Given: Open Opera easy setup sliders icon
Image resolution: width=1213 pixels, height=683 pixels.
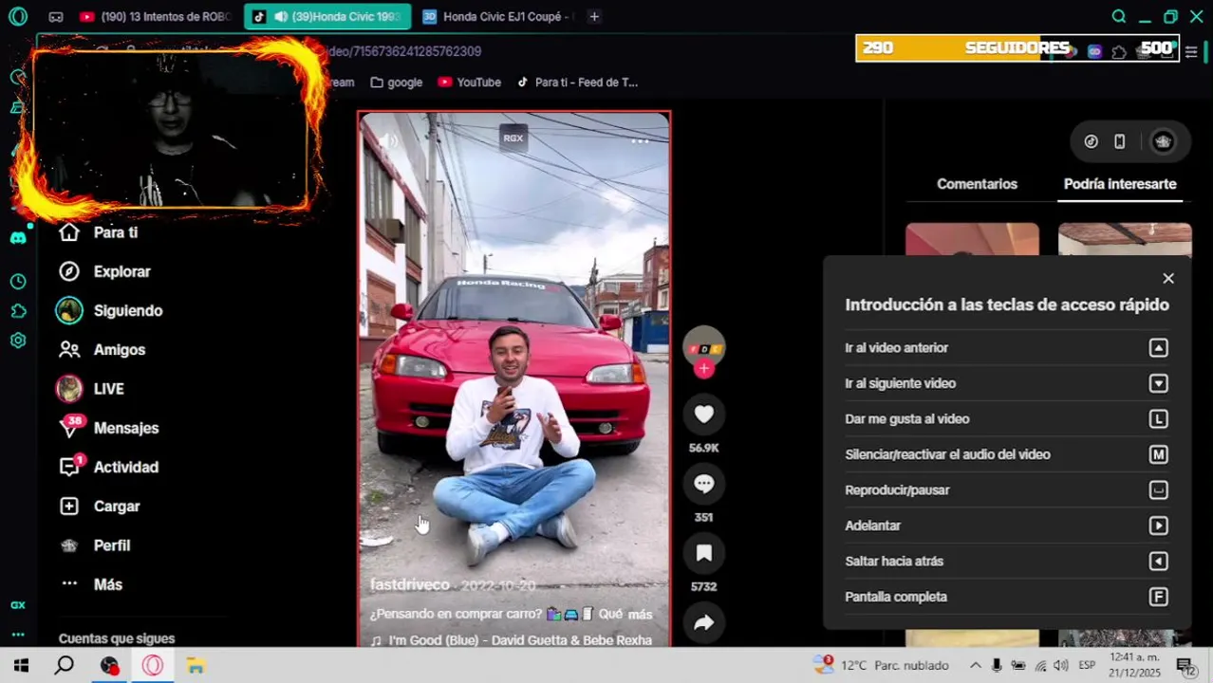Looking at the screenshot, I should click(x=1191, y=52).
